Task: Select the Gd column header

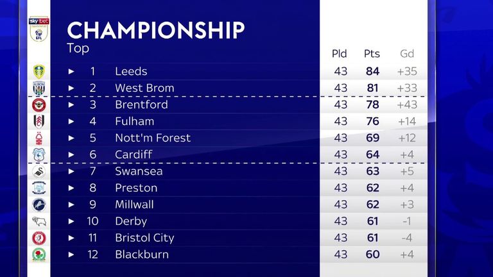Action: (x=407, y=54)
